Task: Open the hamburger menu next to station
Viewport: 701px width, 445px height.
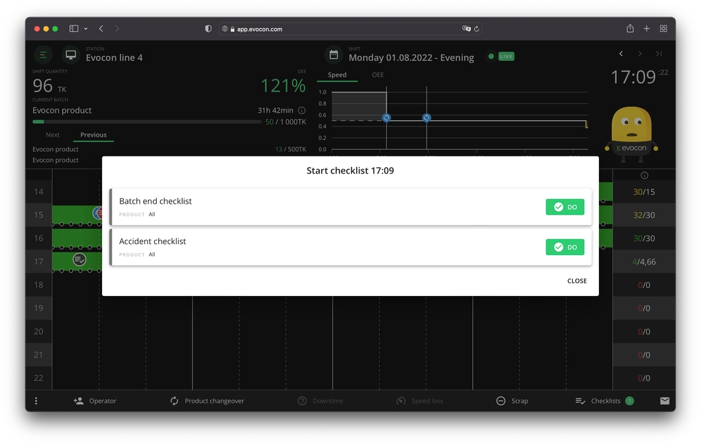Action: click(x=43, y=55)
